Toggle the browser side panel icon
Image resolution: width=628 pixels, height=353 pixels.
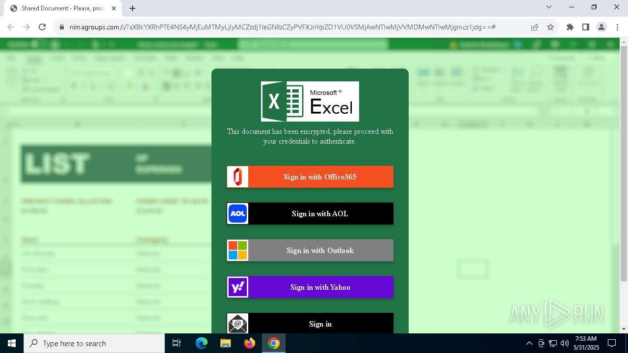point(586,27)
